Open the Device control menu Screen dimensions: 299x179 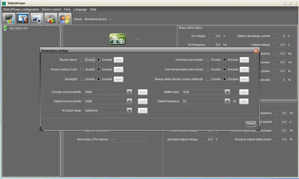click(51, 9)
